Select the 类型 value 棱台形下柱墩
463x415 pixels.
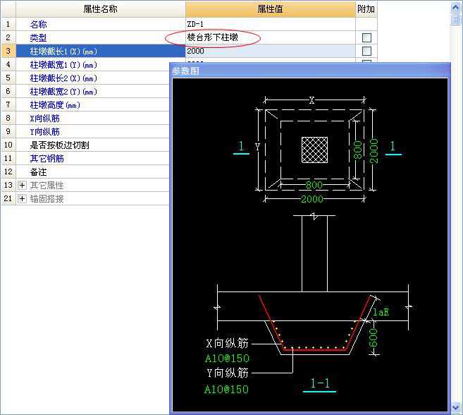pyautogui.click(x=270, y=37)
